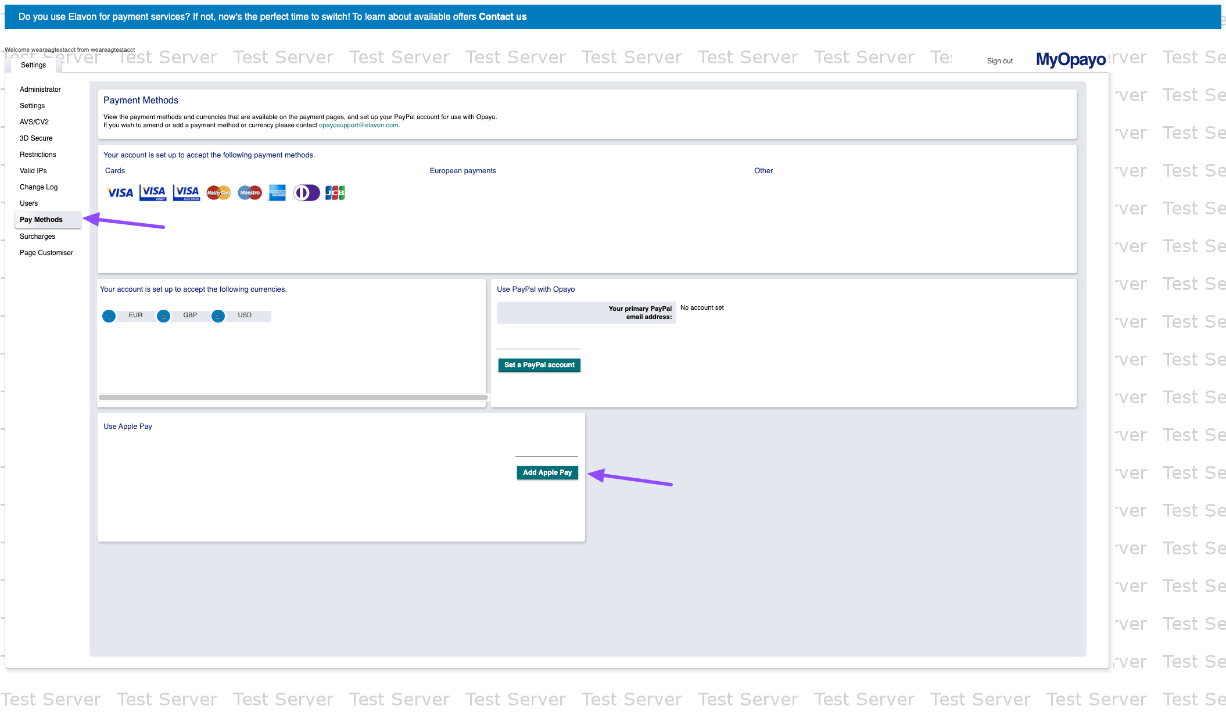The width and height of the screenshot is (1226, 720).
Task: Click the Contact us banner link
Action: point(503,17)
